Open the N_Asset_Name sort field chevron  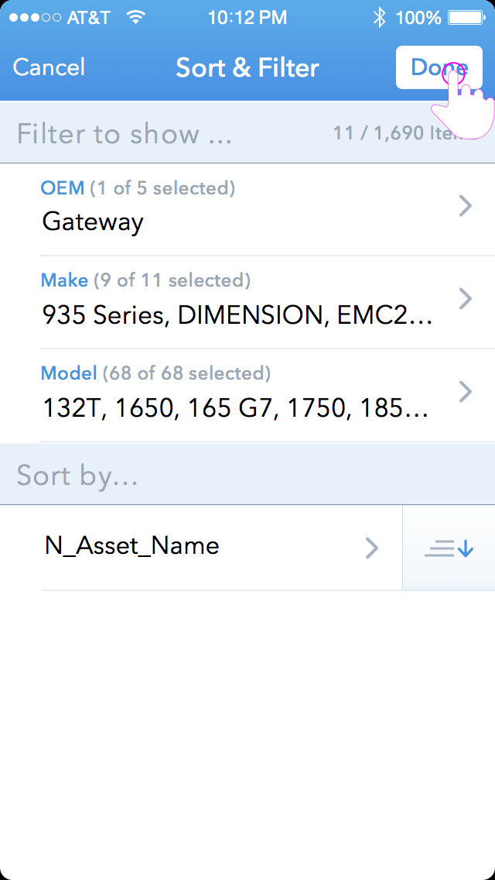(x=372, y=548)
